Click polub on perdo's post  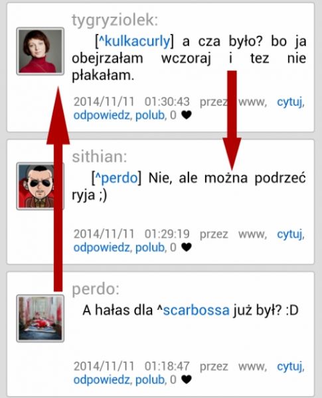tap(150, 379)
